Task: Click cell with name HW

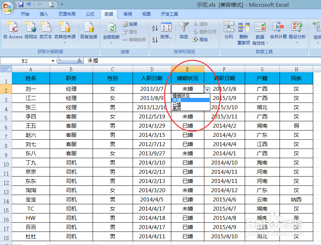Action: [x=31, y=218]
